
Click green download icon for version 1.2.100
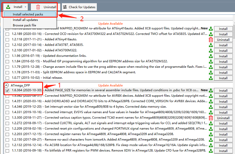pyautogui.click(x=211, y=50)
